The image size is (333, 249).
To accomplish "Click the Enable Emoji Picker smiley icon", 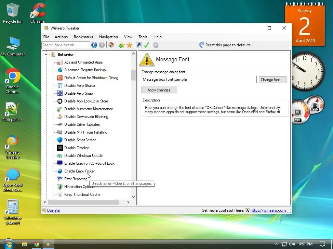I will [x=60, y=171].
